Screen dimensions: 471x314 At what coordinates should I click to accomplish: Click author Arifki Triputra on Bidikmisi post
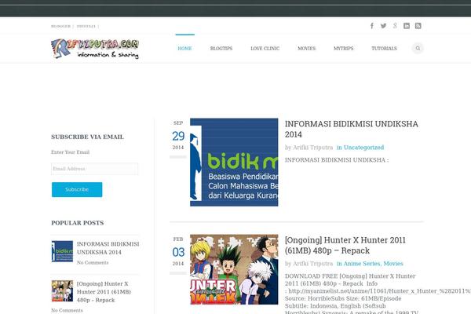[312, 148]
